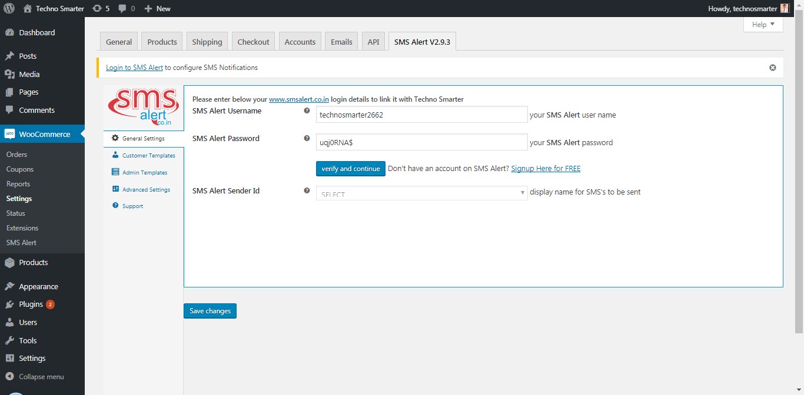
Task: Expand the Help dropdown at top right
Action: (x=763, y=24)
